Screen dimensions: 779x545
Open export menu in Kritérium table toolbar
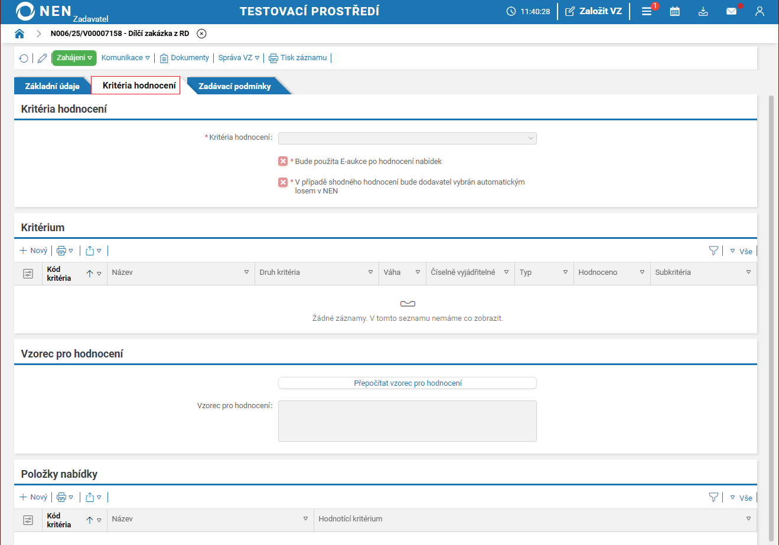click(x=93, y=251)
